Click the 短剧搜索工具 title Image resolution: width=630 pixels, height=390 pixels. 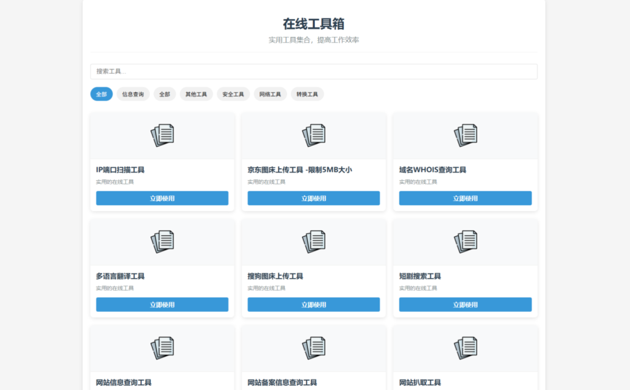click(x=420, y=276)
